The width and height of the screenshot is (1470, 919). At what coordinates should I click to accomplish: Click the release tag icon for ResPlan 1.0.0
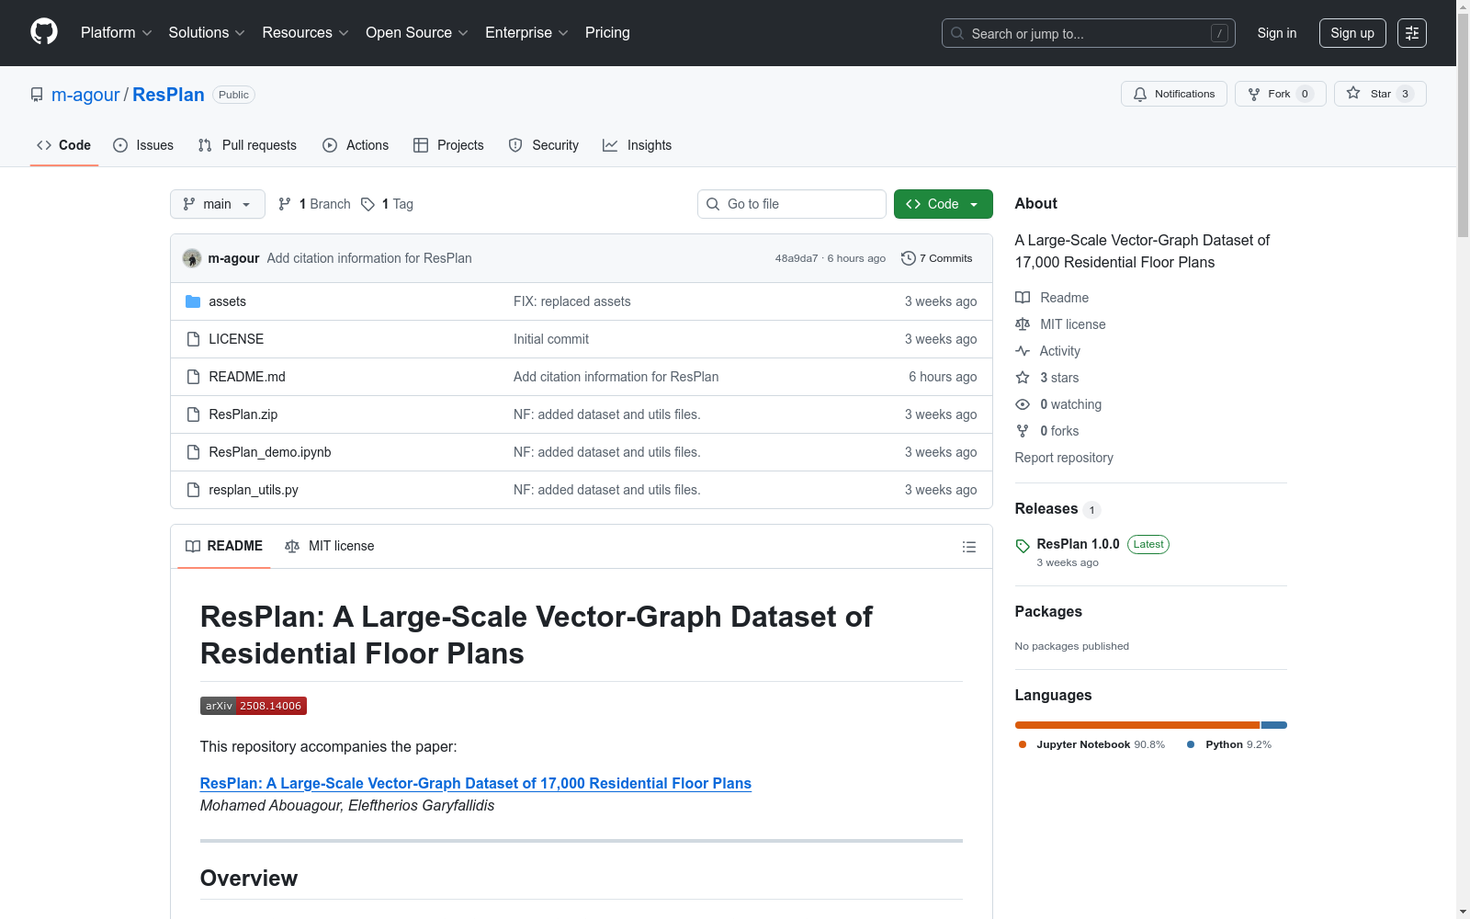(x=1023, y=546)
